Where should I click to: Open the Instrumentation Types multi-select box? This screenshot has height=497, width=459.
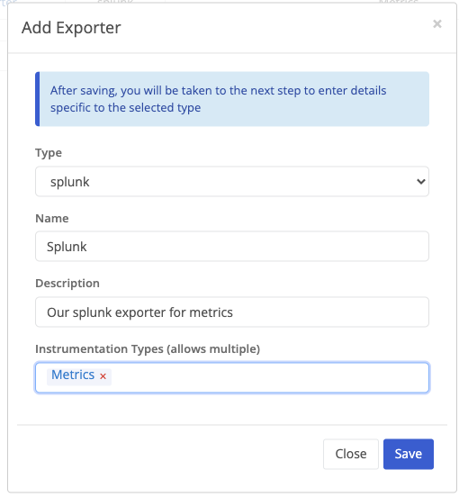pos(232,377)
